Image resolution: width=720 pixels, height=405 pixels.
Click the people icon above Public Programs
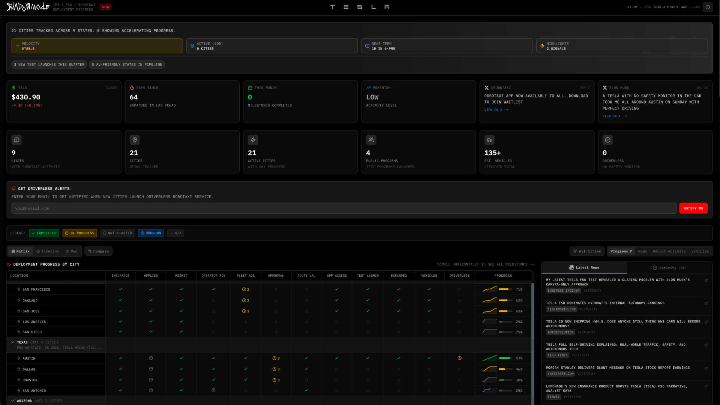371,140
